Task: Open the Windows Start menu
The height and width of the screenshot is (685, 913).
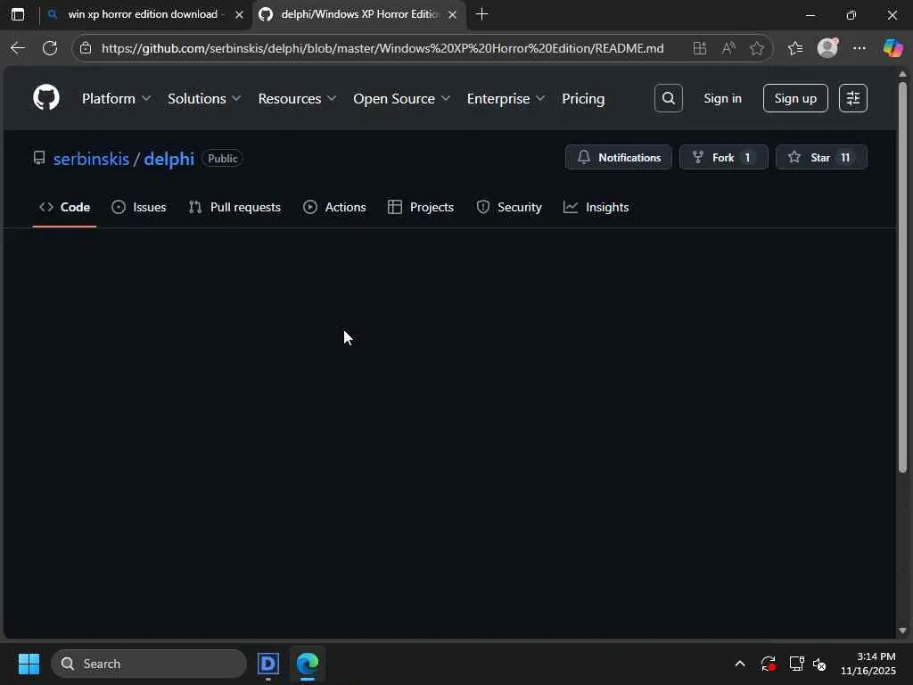Action: (29, 664)
